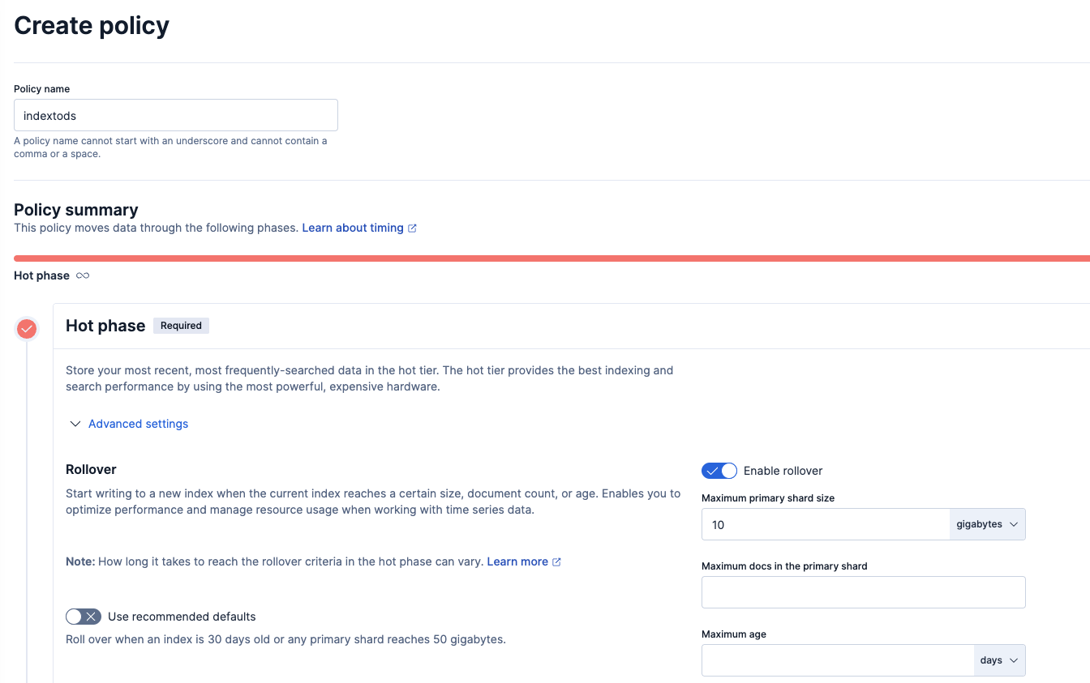This screenshot has height=683, width=1090.
Task: Follow the Learn more link about rollover criteria
Action: tap(517, 561)
